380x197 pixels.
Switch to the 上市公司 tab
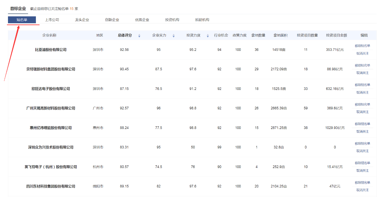tap(52, 20)
